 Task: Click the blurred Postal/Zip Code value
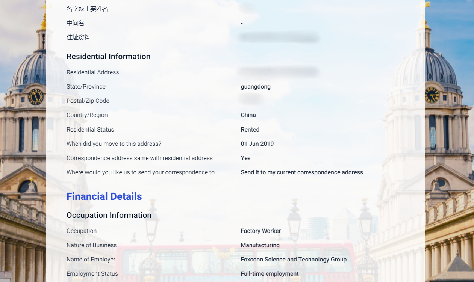click(251, 99)
